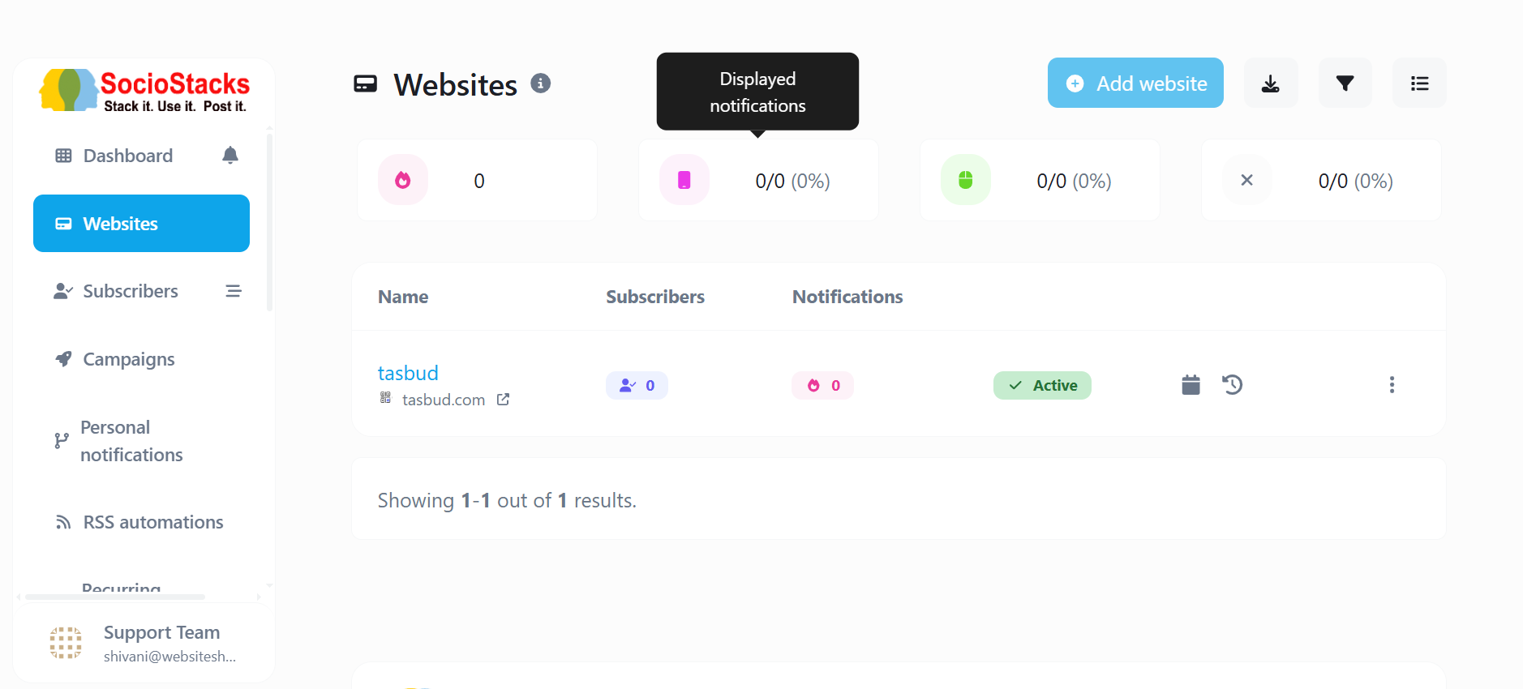
Task: Click the Add website button
Action: click(x=1135, y=83)
